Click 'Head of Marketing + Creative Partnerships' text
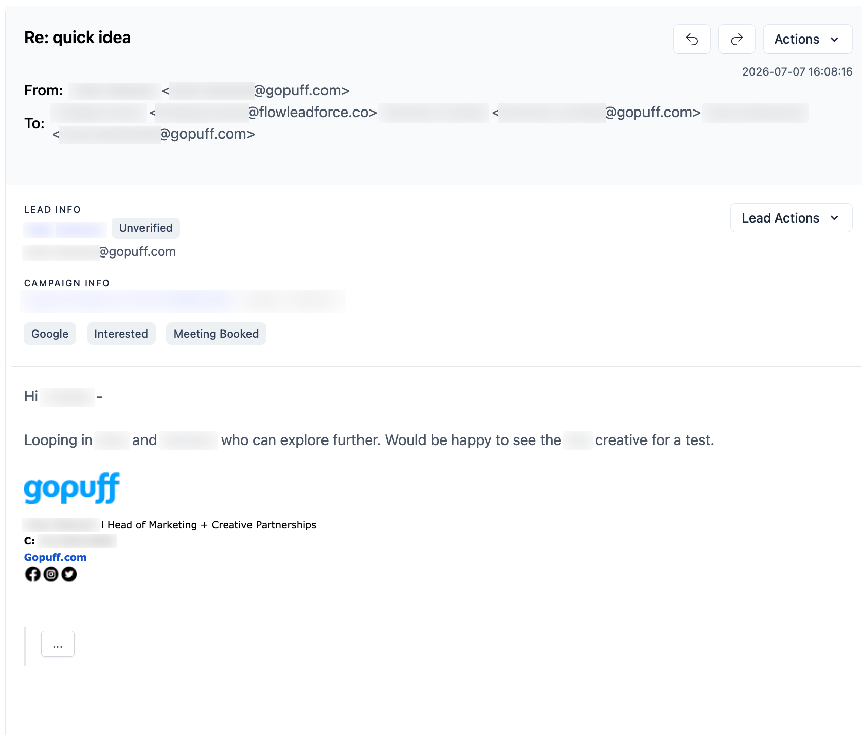The image size is (862, 735). click(x=212, y=525)
